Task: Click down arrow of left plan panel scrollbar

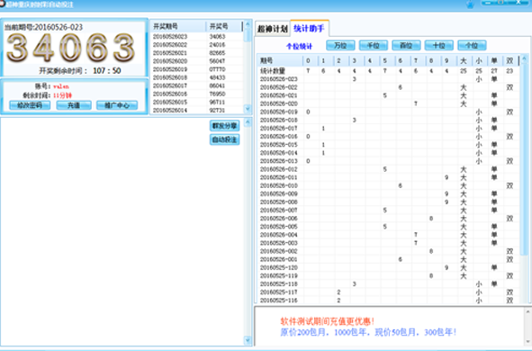Action: (248, 340)
